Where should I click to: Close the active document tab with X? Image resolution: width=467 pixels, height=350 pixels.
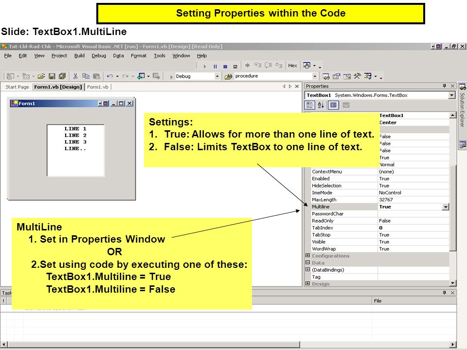coord(297,87)
